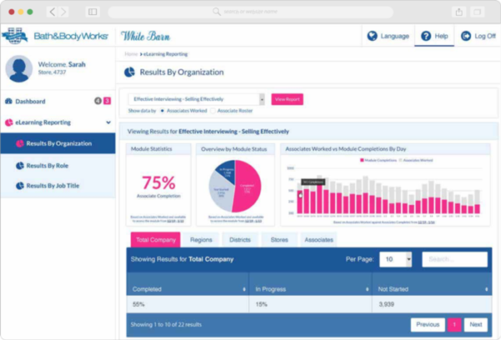Click Sarah's user avatar
Image resolution: width=501 pixels, height=340 pixels.
click(19, 69)
